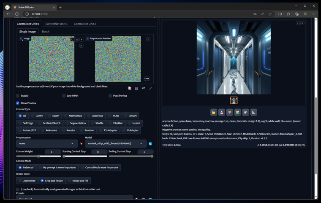Add page to browser favorites star
Image resolution: width=321 pixels, height=203 pixels.
pos(270,14)
